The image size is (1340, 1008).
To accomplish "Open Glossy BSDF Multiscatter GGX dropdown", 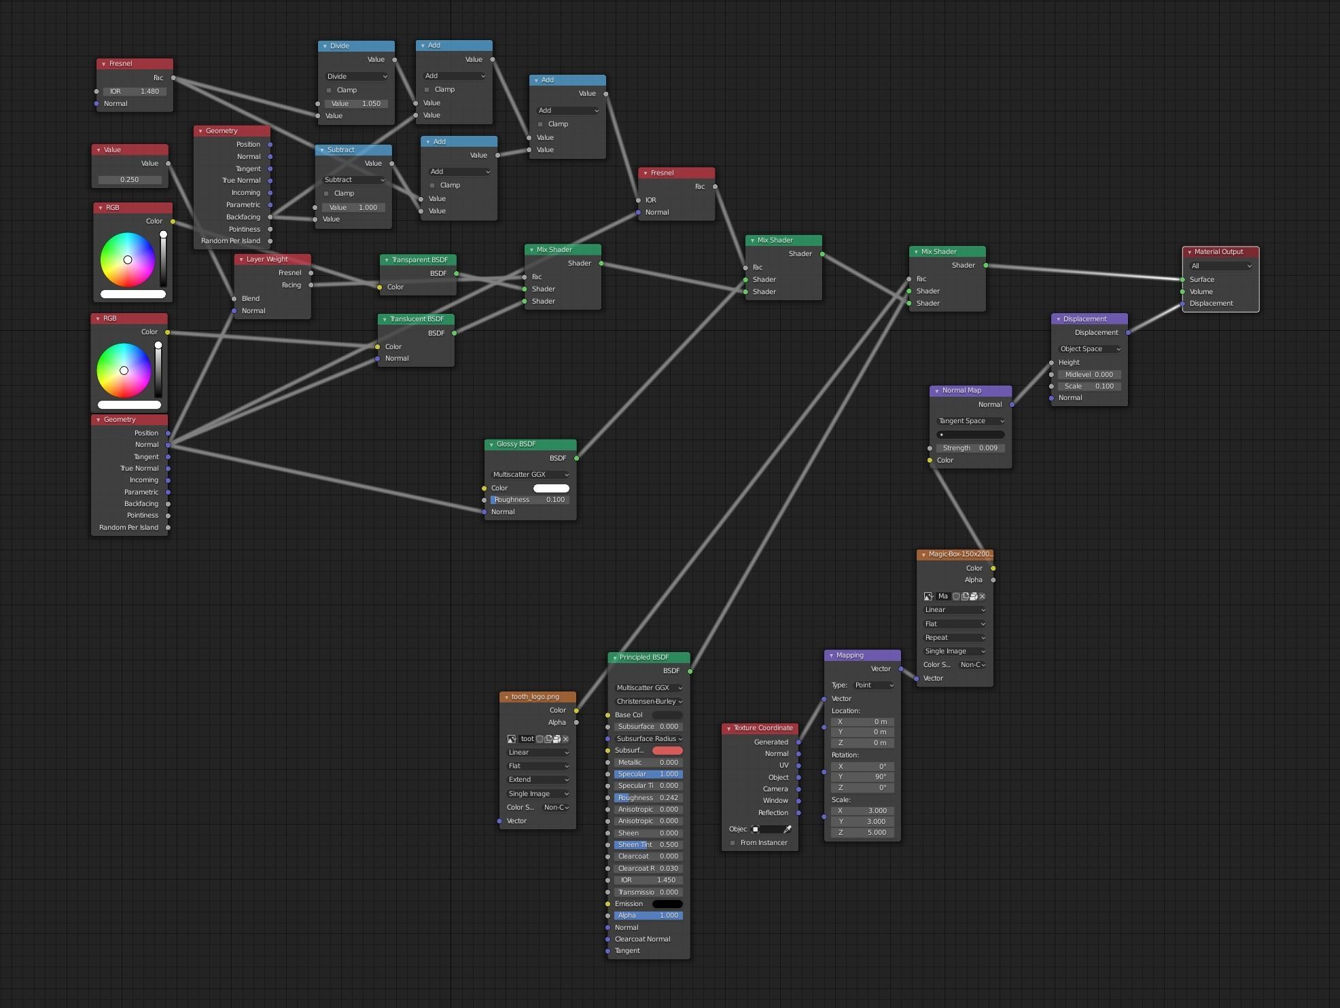I will coord(531,475).
